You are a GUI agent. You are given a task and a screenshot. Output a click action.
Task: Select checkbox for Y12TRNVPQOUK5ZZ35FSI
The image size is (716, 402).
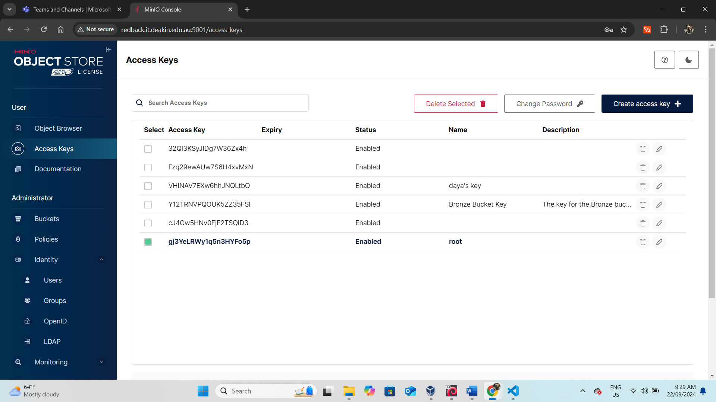point(148,205)
